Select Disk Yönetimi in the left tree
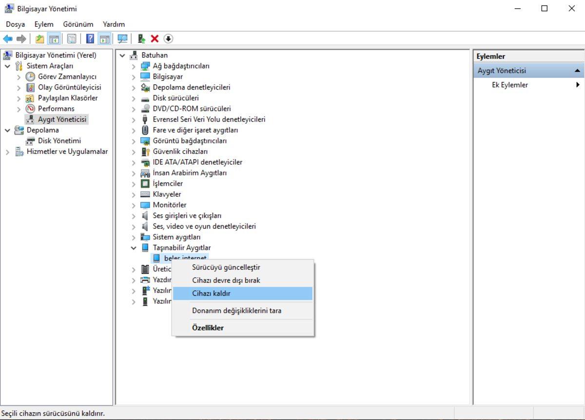585x420 pixels. click(59, 141)
